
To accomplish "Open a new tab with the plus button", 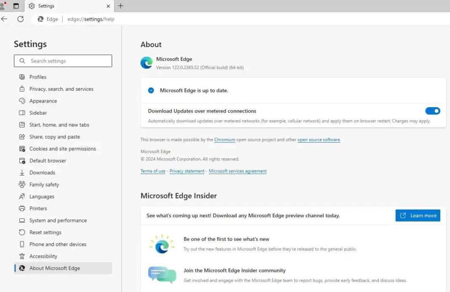I will coord(121,6).
